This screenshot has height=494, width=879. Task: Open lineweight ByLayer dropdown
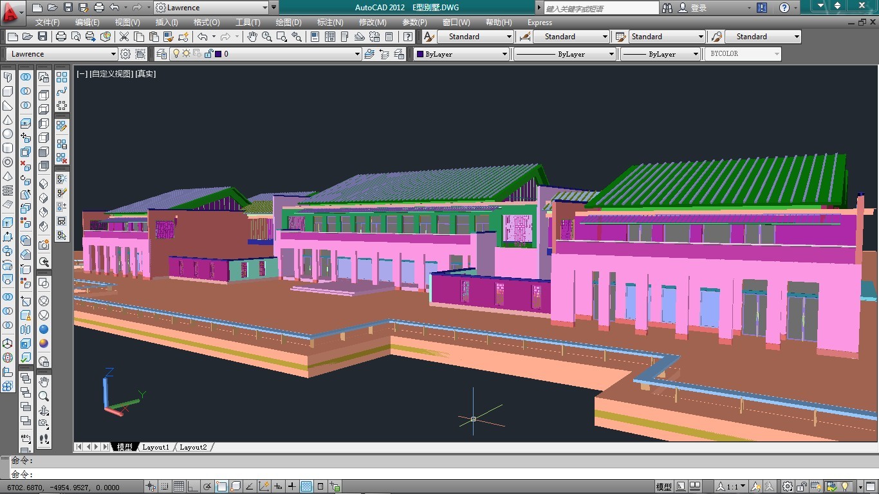[x=660, y=54]
